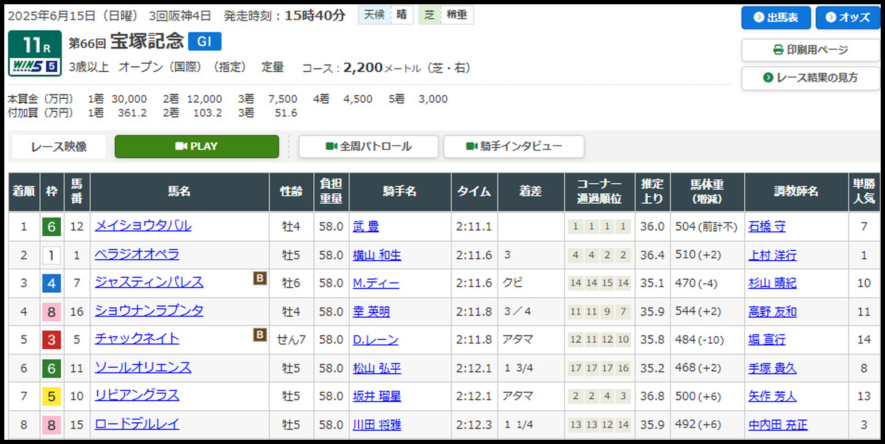The height and width of the screenshot is (444, 885).
Task: Open horse ショウナンラプンタ page
Action: [x=149, y=311]
